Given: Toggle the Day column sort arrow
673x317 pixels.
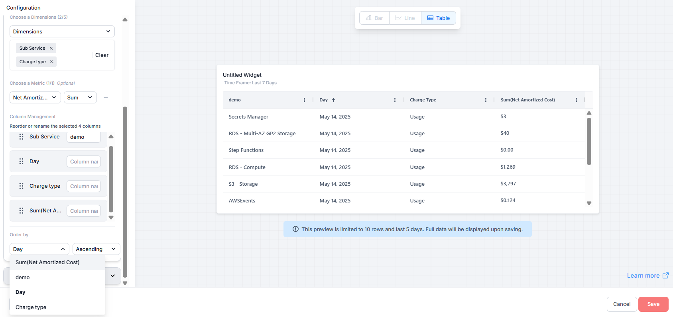Looking at the screenshot, I should 334,100.
